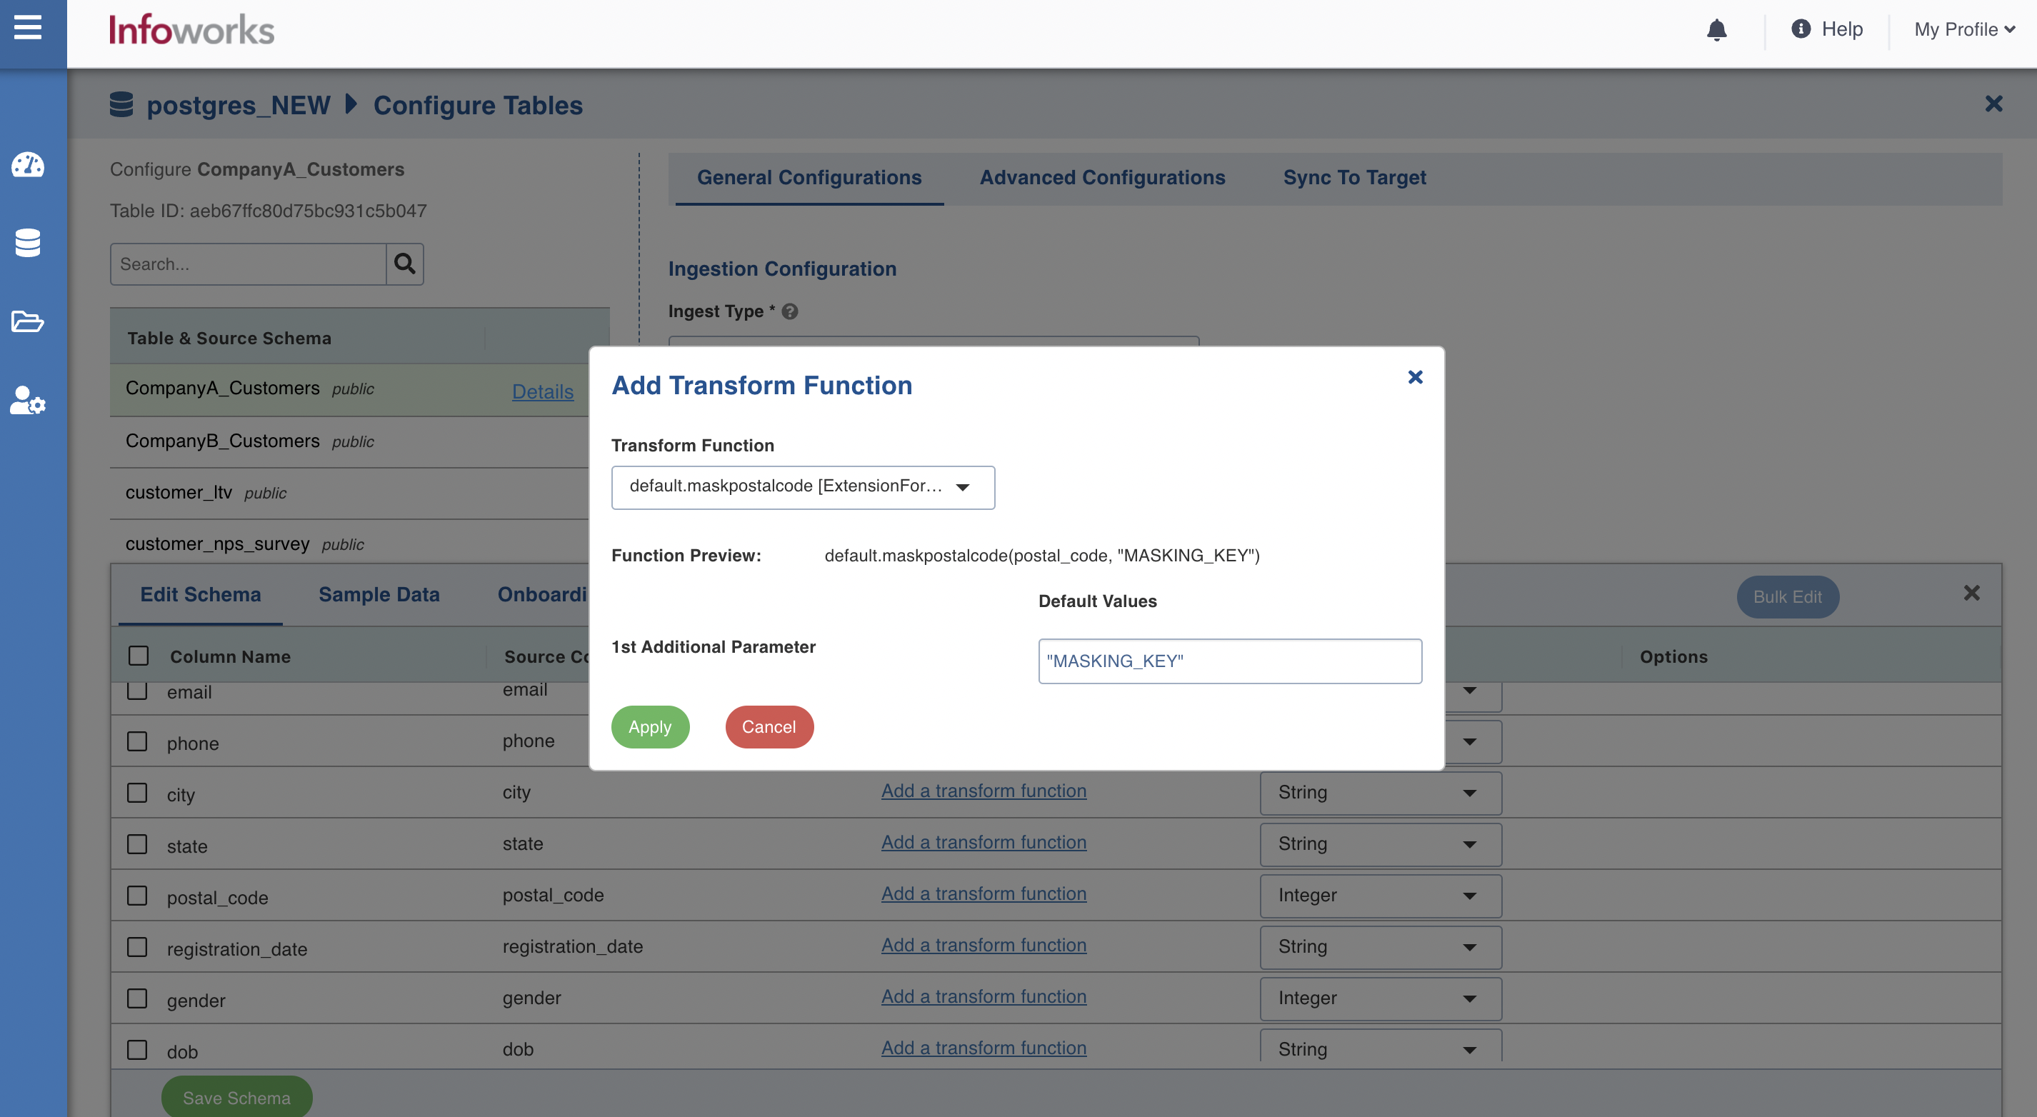Select CompanyB_Customers table row
The height and width of the screenshot is (1117, 2037).
click(349, 441)
